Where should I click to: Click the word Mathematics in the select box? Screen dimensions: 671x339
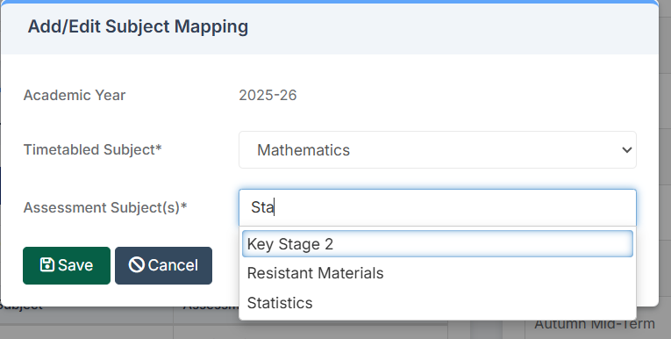303,150
